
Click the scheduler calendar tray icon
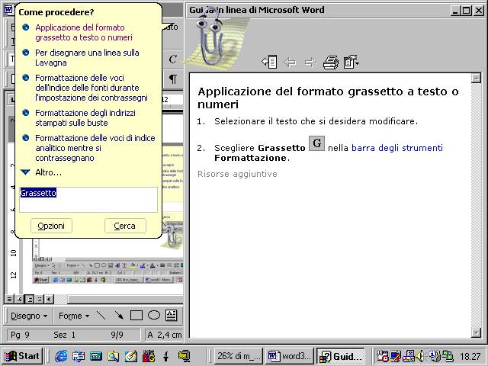click(x=382, y=356)
